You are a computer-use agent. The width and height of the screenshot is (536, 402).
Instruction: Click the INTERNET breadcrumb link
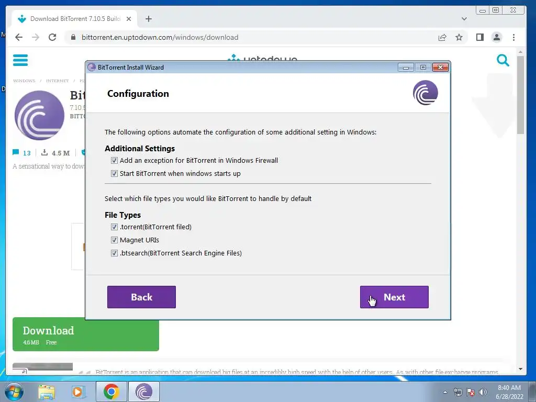click(57, 81)
